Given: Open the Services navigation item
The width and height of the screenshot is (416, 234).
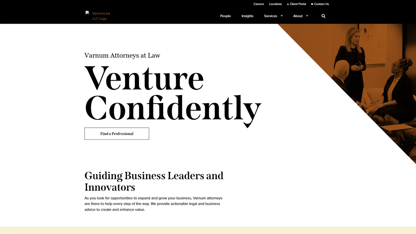Looking at the screenshot, I should [270, 16].
